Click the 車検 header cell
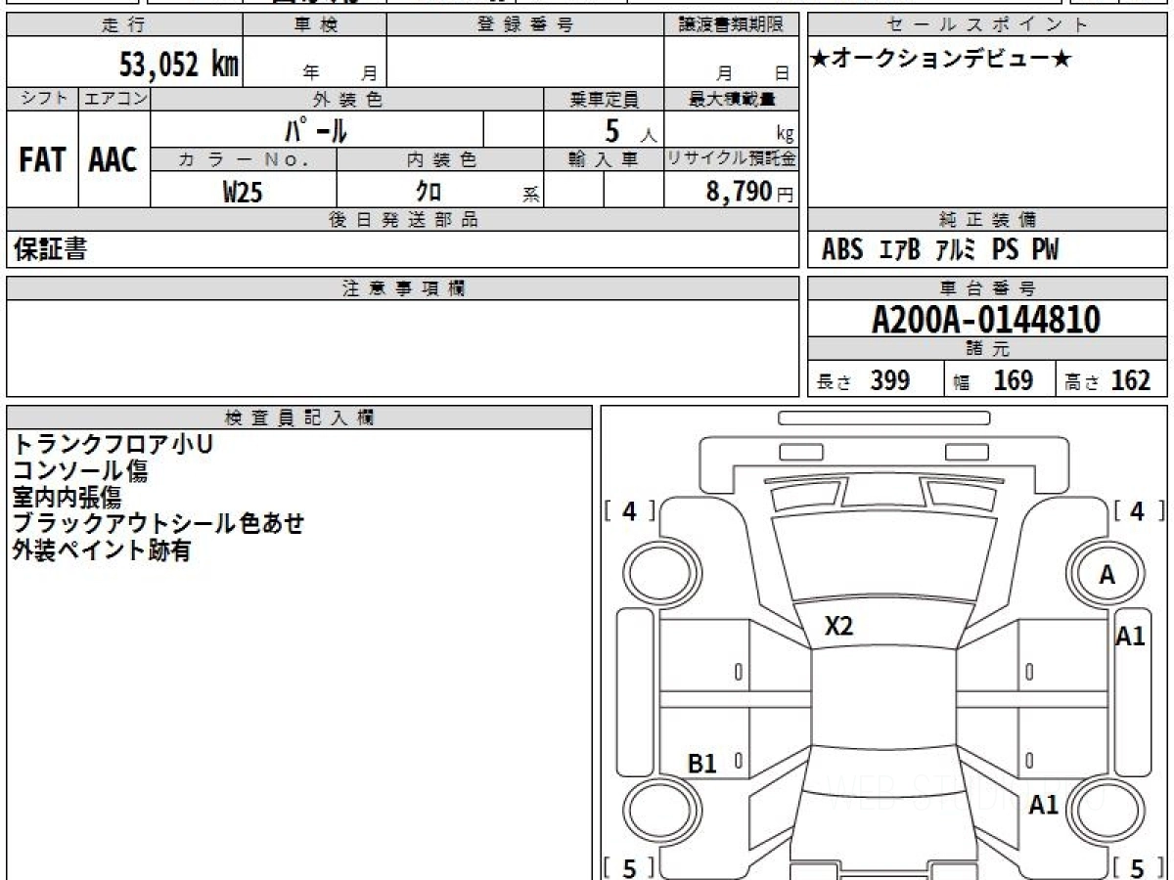The width and height of the screenshot is (1174, 880). 314,25
